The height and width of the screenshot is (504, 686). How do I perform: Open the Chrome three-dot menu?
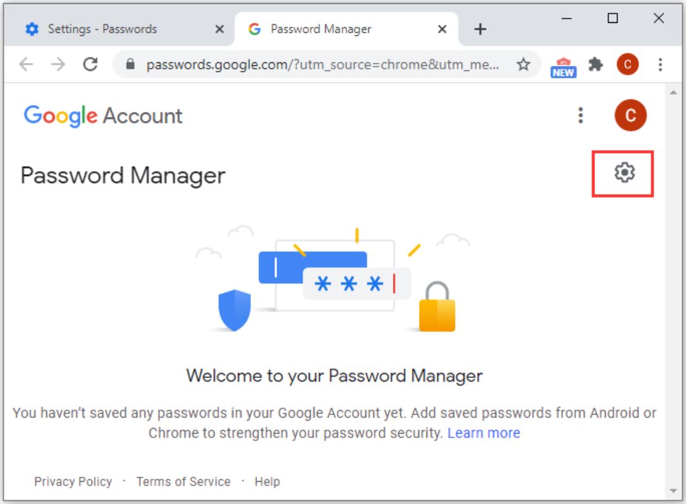(x=660, y=65)
